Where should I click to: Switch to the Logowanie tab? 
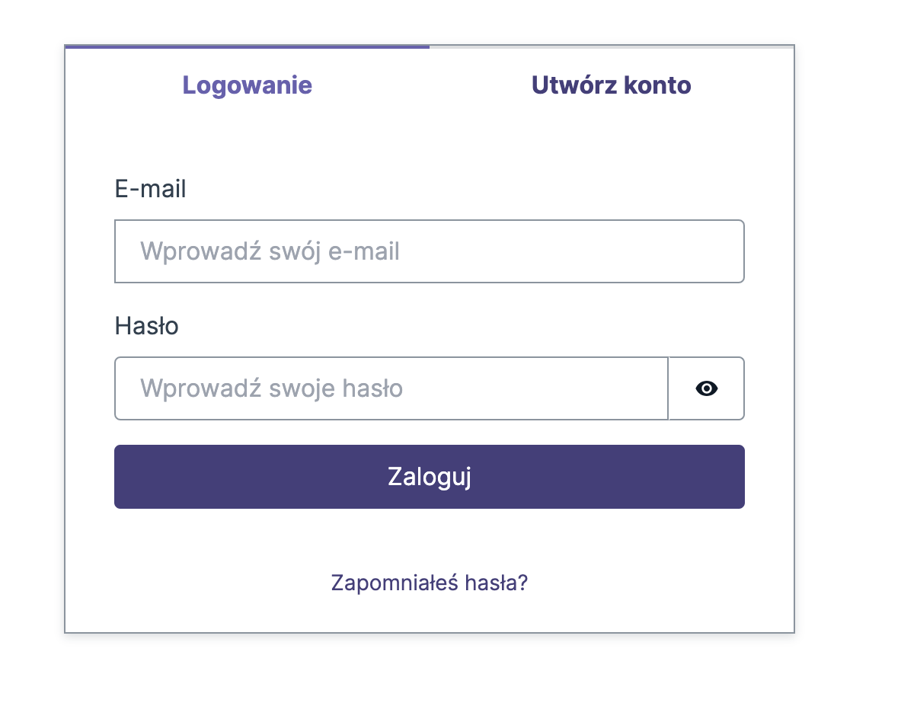pyautogui.click(x=248, y=85)
